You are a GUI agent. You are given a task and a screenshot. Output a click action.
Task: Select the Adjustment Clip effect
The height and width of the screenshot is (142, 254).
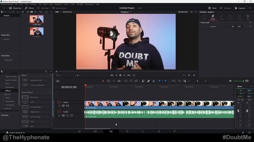(36, 80)
